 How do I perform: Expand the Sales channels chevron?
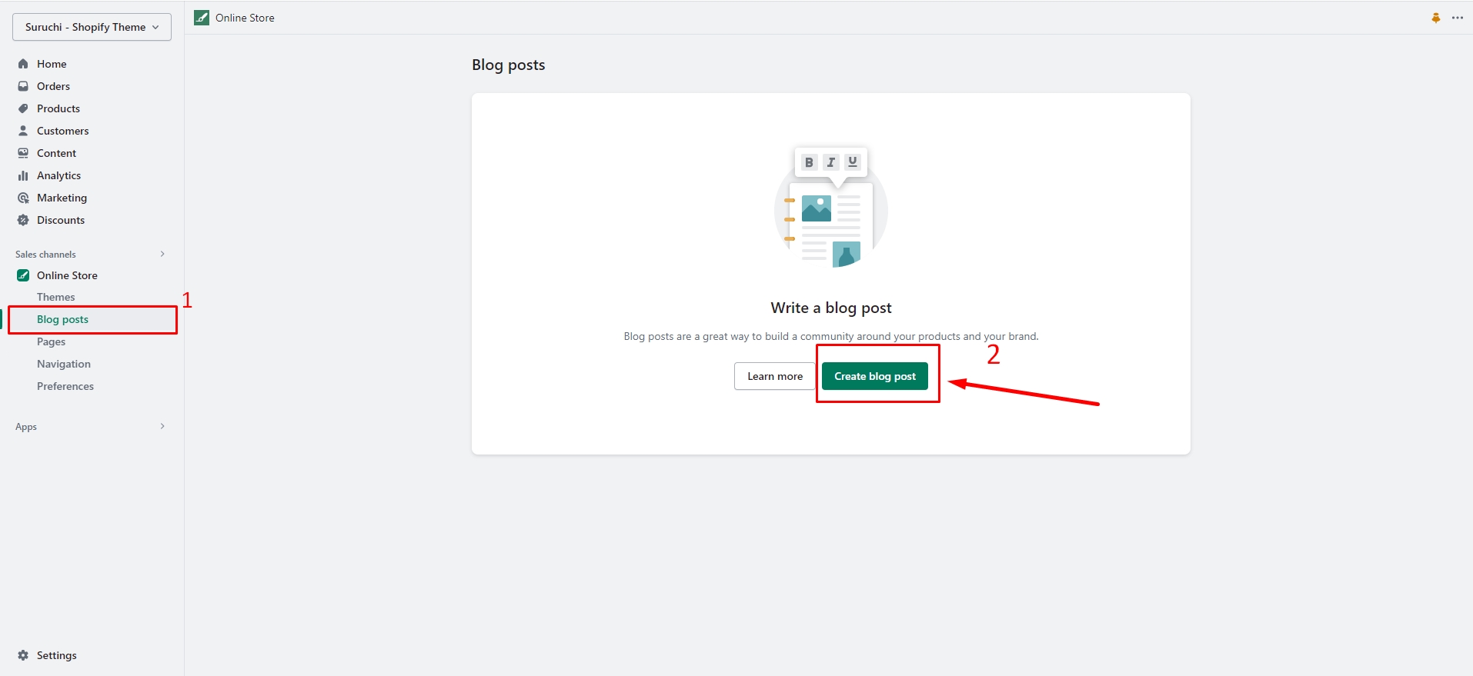(x=162, y=254)
